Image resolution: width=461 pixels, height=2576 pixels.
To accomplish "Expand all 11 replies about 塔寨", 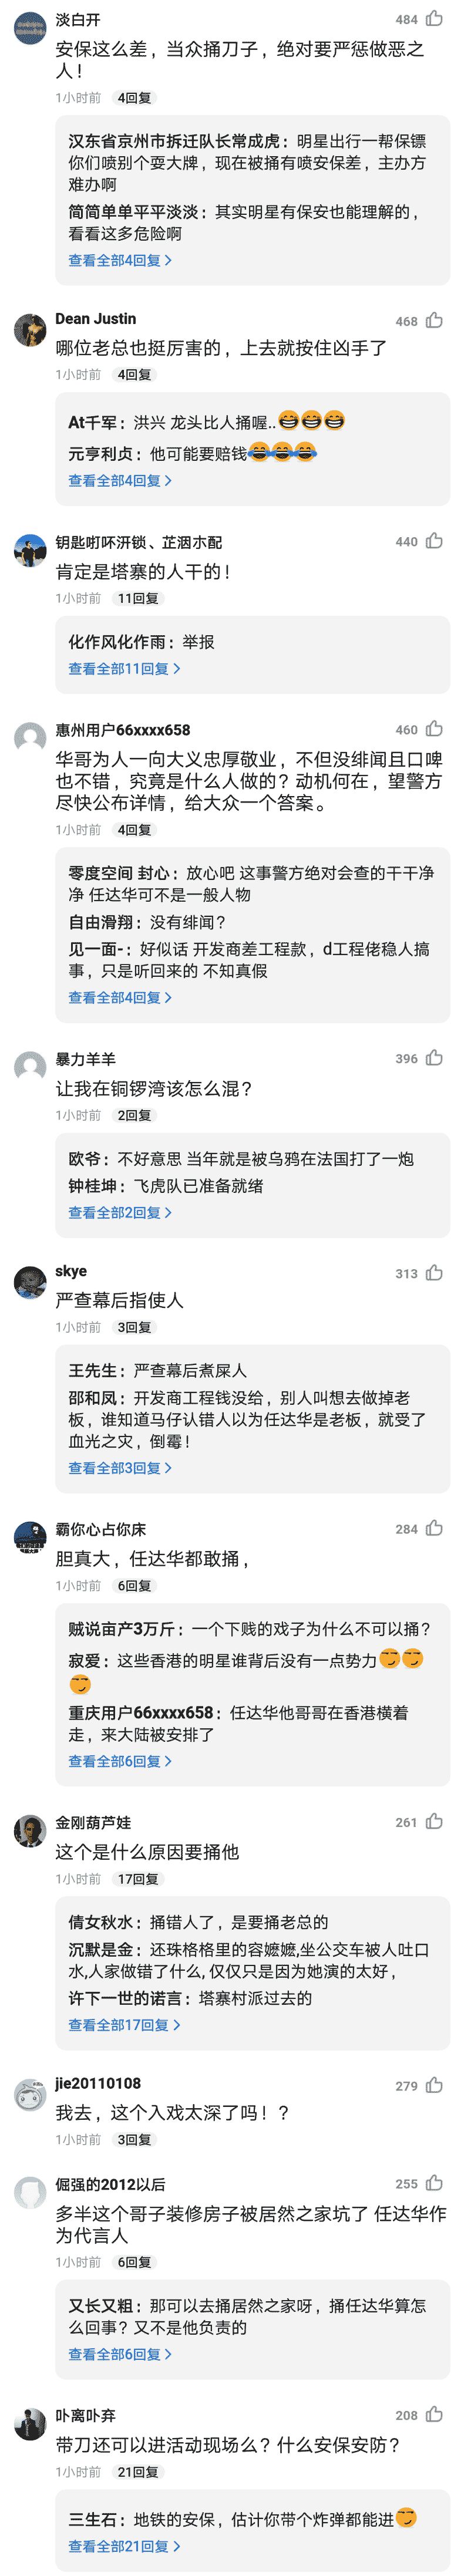I will [123, 669].
